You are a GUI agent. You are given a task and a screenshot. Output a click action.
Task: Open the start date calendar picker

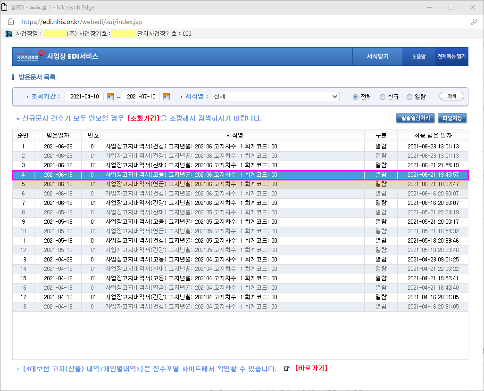[x=110, y=97]
